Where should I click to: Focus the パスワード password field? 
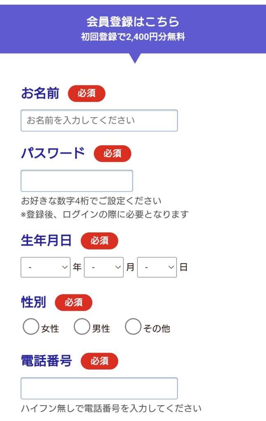(x=76, y=180)
